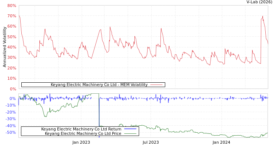Click the 20% volatility axis label

coord(11,68)
